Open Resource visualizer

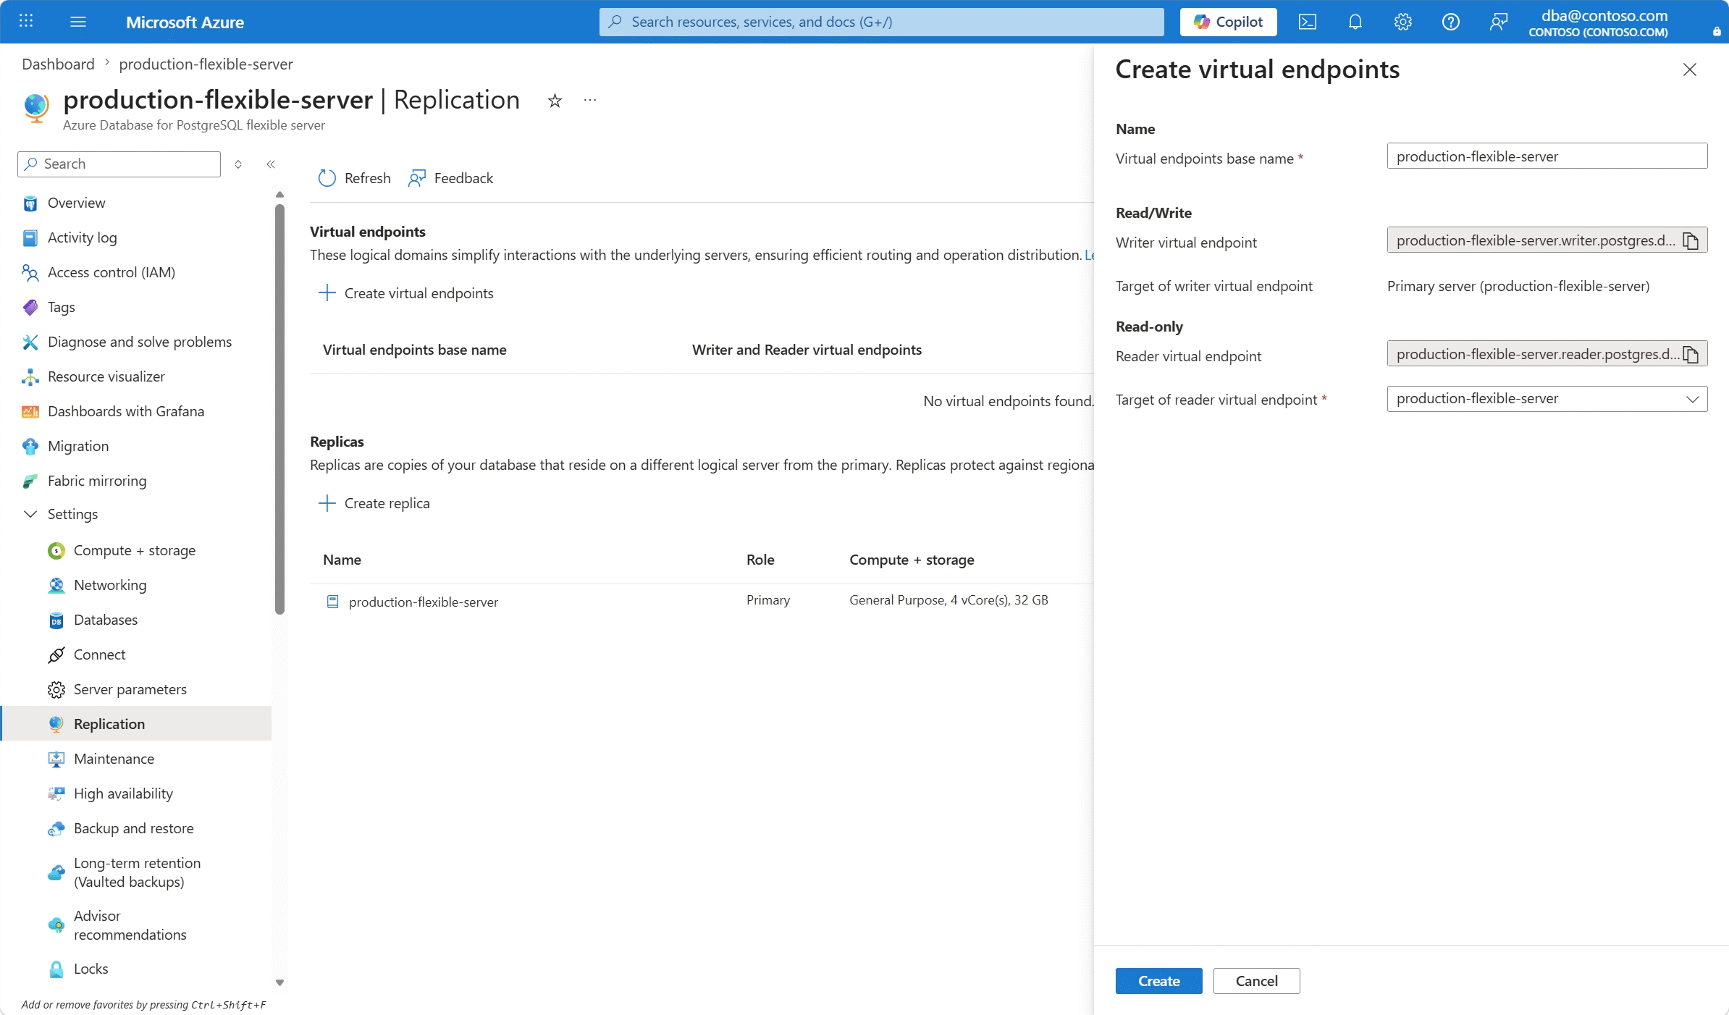coord(106,376)
